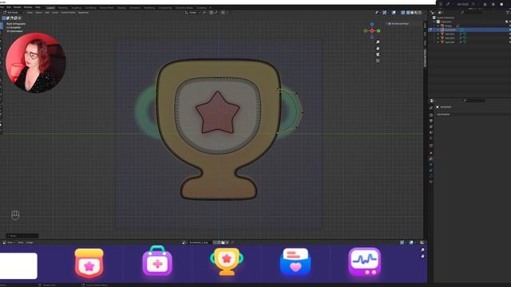This screenshot has height=287, width=511.
Task: Open the Output properties tab
Action: click(x=431, y=120)
